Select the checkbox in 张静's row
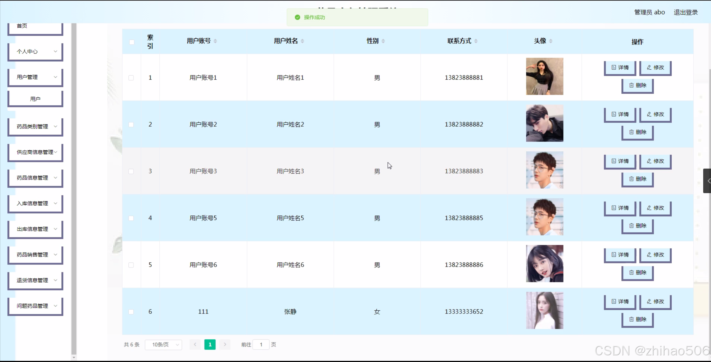Screen dimensions: 711x362 131,312
